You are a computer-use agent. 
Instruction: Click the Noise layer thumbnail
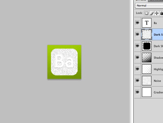[x=147, y=81]
